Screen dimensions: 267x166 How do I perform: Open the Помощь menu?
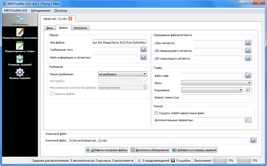pyautogui.click(x=61, y=11)
